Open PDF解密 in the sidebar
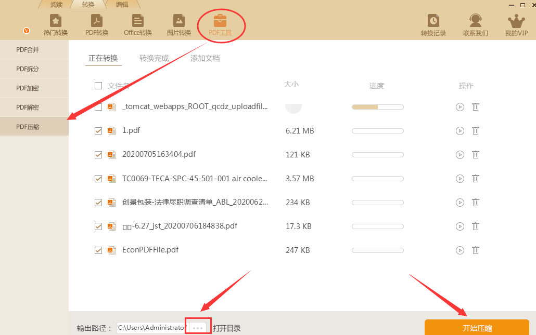Screen dimensions: 536x335 (x=34, y=107)
